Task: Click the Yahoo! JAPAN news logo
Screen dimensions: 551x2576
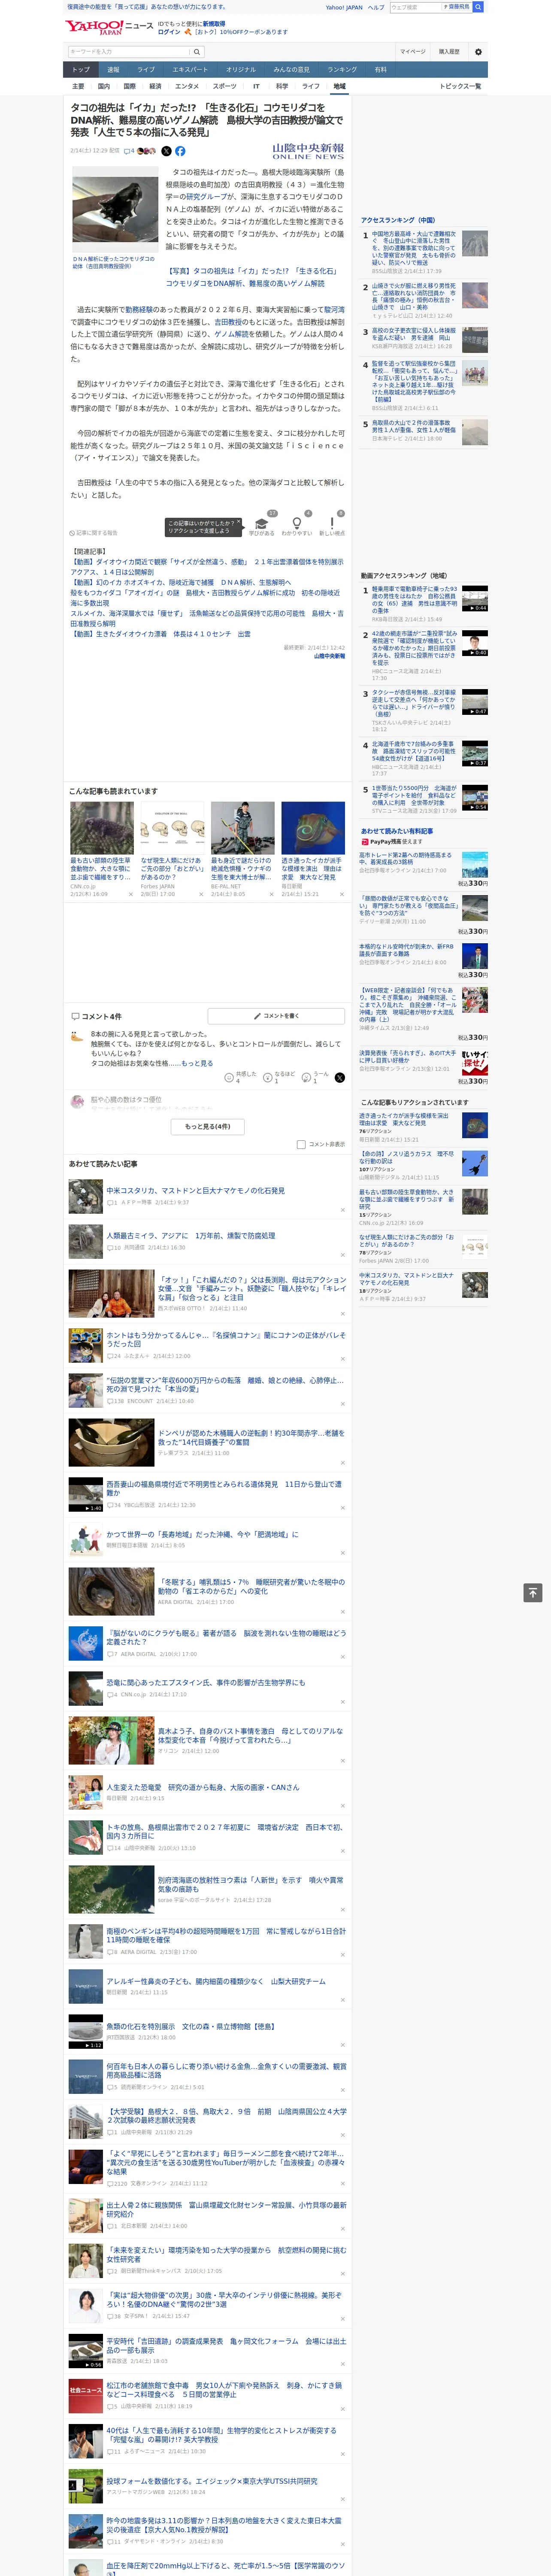Action: coord(109,27)
